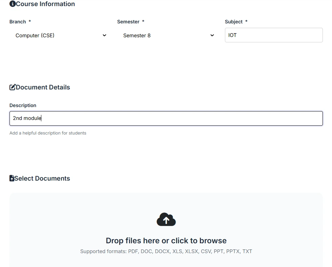This screenshot has width=332, height=267.
Task: Click the chevron arrow of Branch dropdown
Action: pyautogui.click(x=104, y=36)
